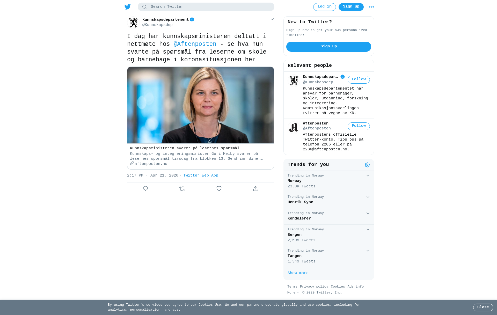Show more trends

(298, 273)
